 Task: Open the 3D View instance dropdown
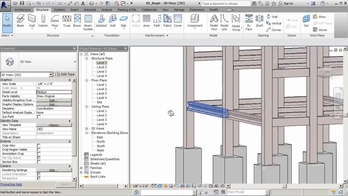(x=51, y=75)
